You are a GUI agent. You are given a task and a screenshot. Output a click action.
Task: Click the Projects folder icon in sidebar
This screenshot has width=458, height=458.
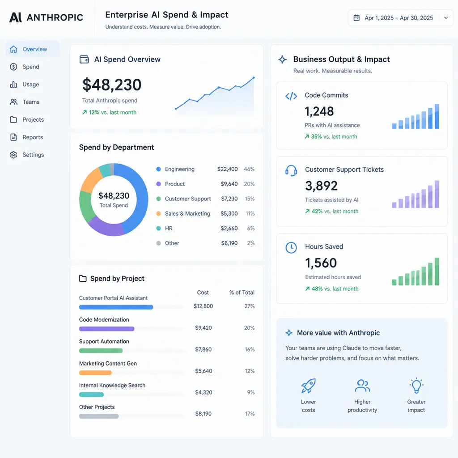pyautogui.click(x=13, y=119)
